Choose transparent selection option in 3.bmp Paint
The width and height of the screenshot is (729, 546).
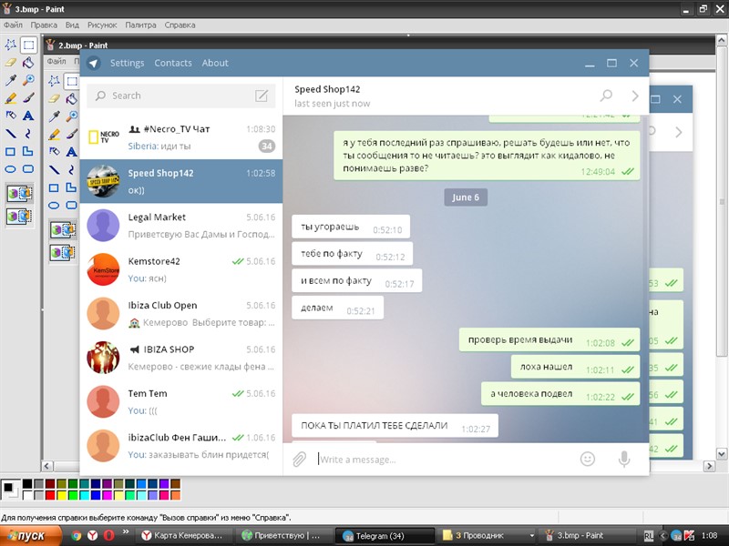point(19,217)
